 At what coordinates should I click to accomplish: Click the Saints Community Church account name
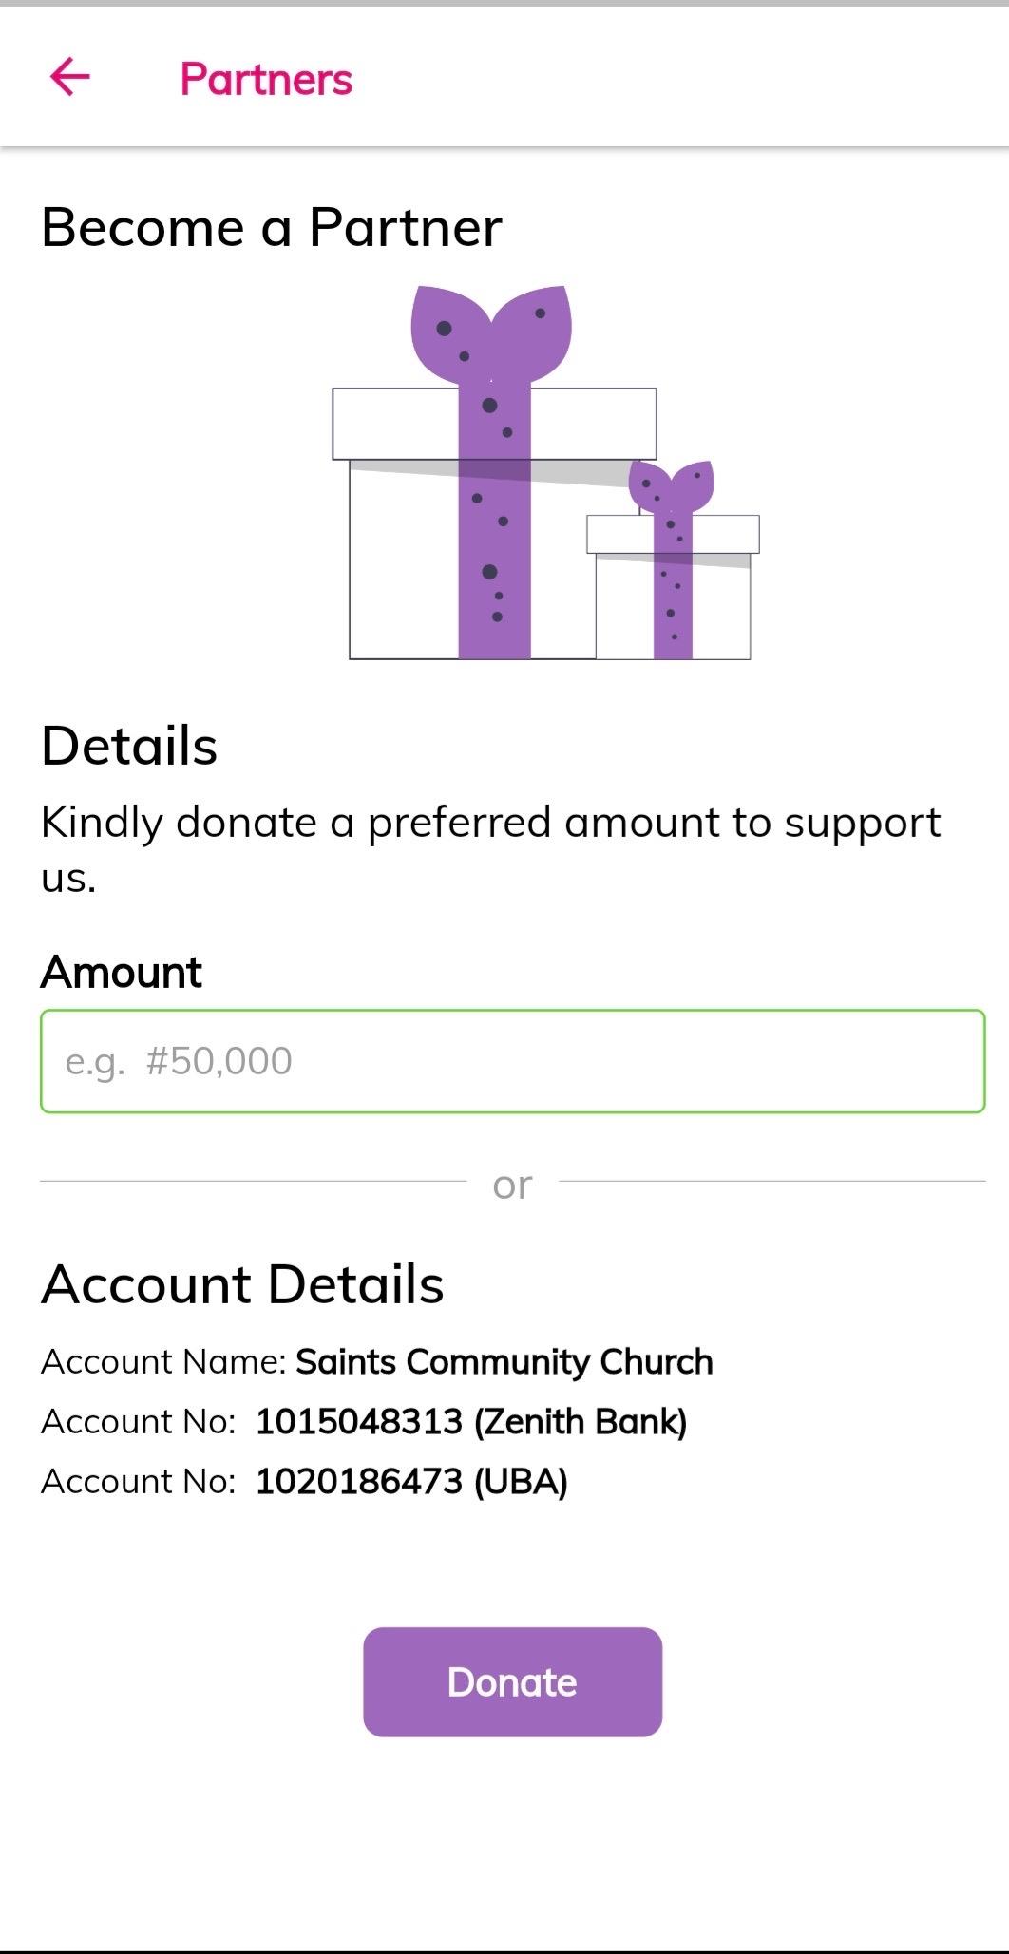click(x=504, y=1361)
